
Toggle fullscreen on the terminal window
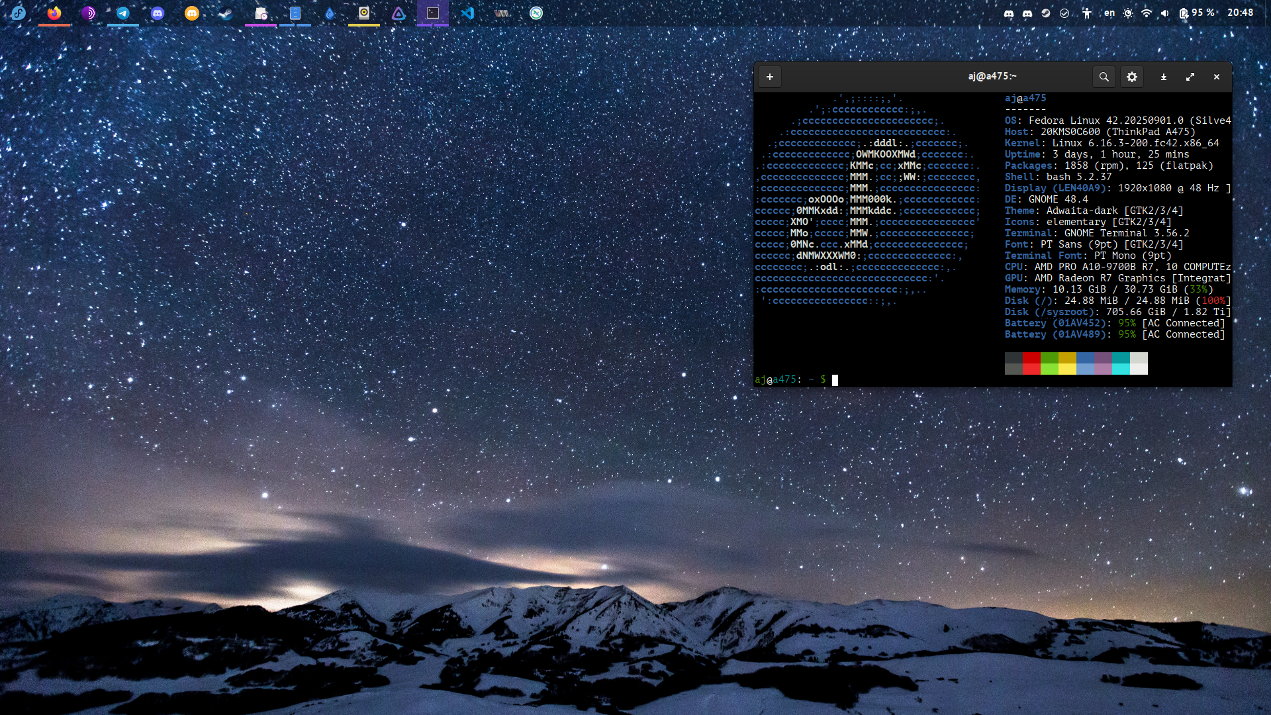(1190, 77)
